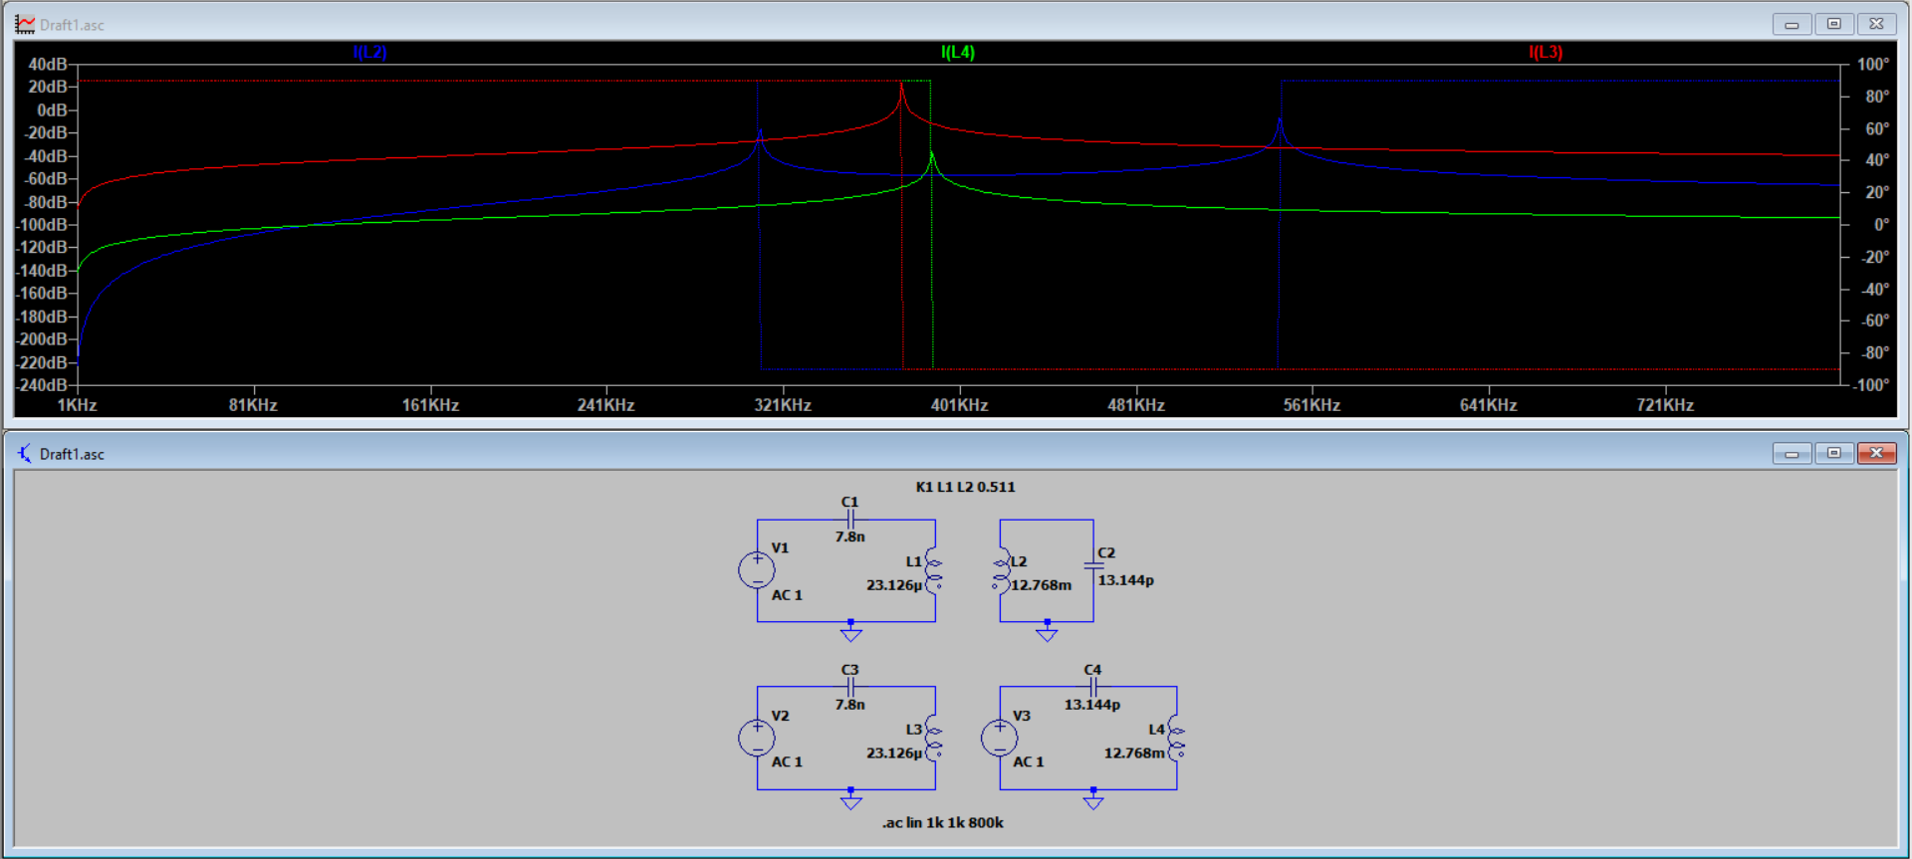Screen dimensions: 1912x859
Task: Close the schematic Draft1.asc window
Action: 1876,454
